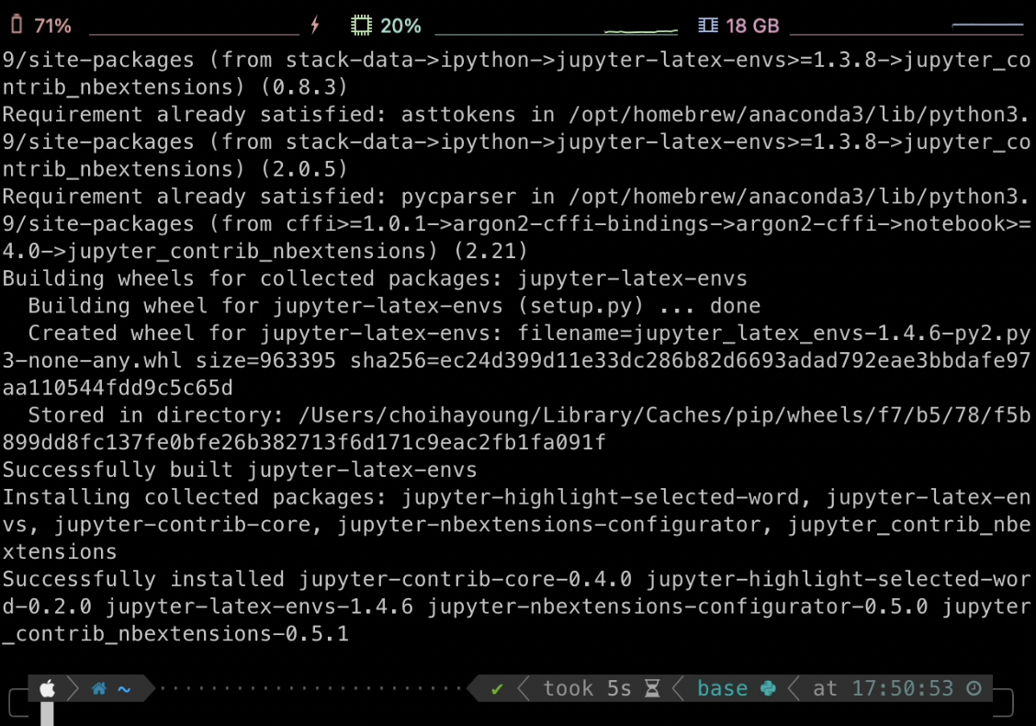Click the 71% battery percentage text
1036x726 pixels.
pyautogui.click(x=52, y=26)
